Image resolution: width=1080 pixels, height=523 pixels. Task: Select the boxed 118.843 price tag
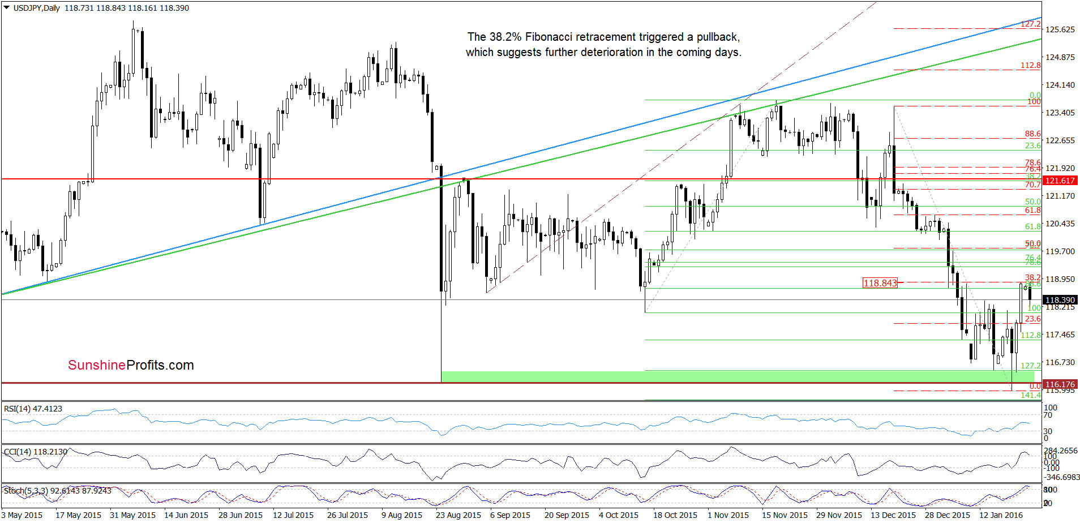(880, 283)
